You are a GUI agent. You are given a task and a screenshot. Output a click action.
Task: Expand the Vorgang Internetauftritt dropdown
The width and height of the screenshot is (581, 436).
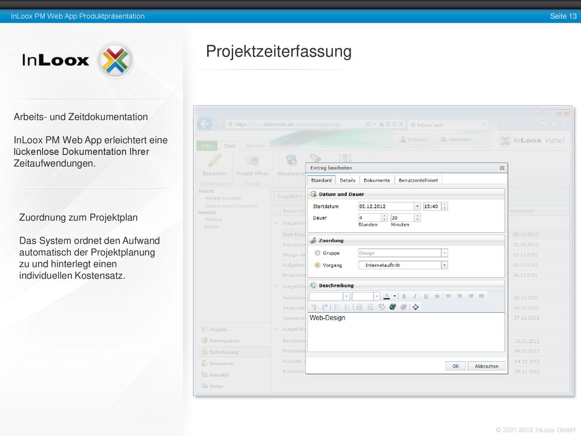[444, 265]
